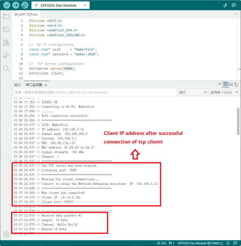Image resolution: width=241 pixels, height=246 pixels.
Task: Open the Serial Plotter waveform icon
Action: point(225,5)
